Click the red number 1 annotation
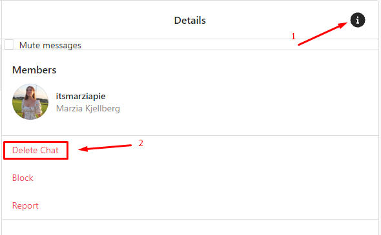Image resolution: width=381 pixels, height=235 pixels. point(293,36)
